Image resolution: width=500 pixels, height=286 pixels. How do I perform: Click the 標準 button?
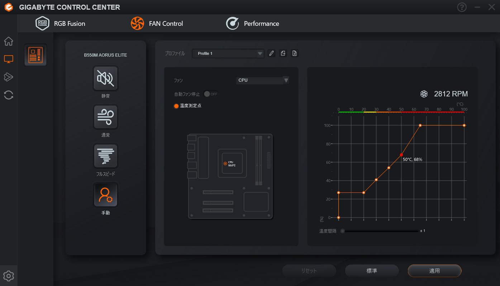(372, 271)
